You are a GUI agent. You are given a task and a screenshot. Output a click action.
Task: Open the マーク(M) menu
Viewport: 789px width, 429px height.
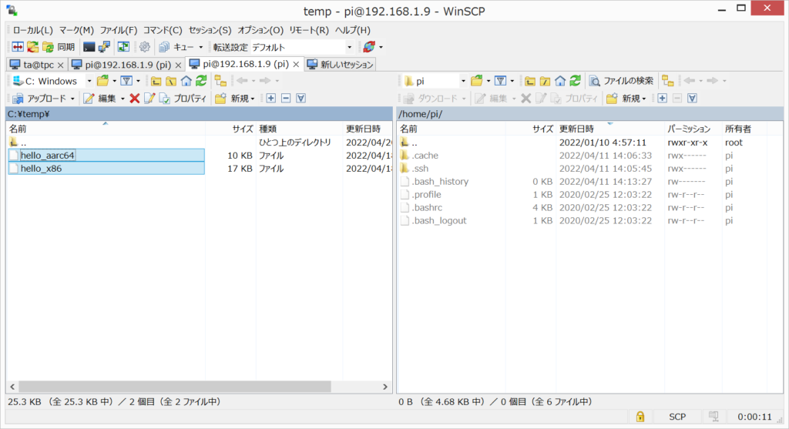(76, 30)
